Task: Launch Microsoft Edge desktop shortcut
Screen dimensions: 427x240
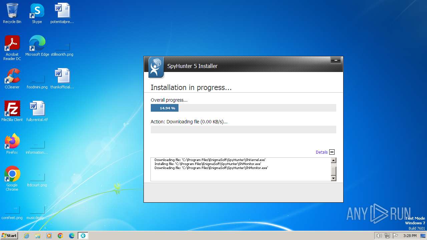Action: (37, 46)
